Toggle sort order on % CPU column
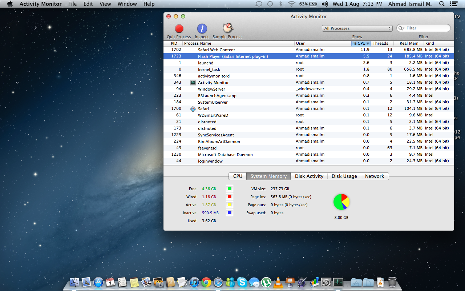This screenshot has height=291, width=465. (x=361, y=43)
